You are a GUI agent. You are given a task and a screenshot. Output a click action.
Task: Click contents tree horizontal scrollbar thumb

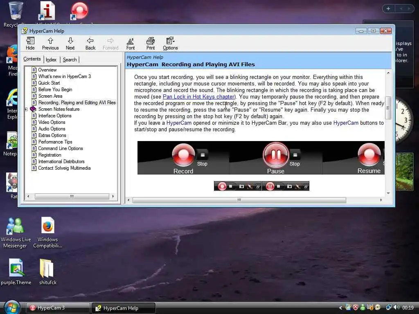pos(72,197)
